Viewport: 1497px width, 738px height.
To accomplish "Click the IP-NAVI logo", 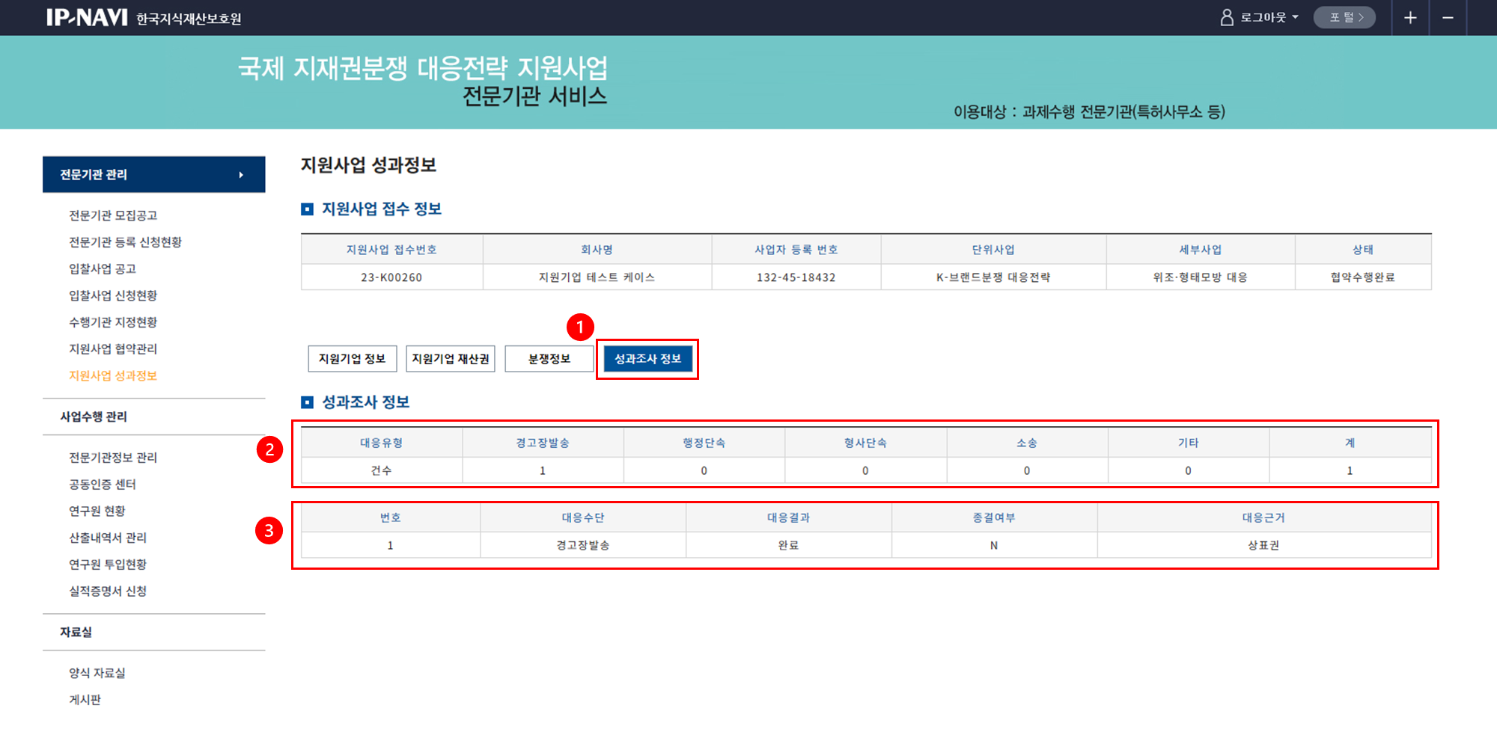I will (x=87, y=17).
